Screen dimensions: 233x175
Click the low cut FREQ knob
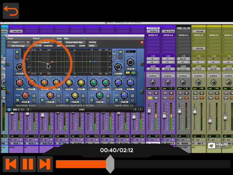point(19,67)
